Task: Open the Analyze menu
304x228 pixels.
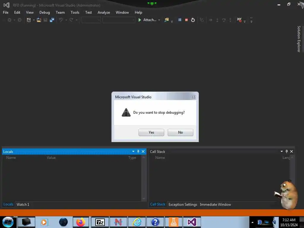Action: (x=104, y=12)
